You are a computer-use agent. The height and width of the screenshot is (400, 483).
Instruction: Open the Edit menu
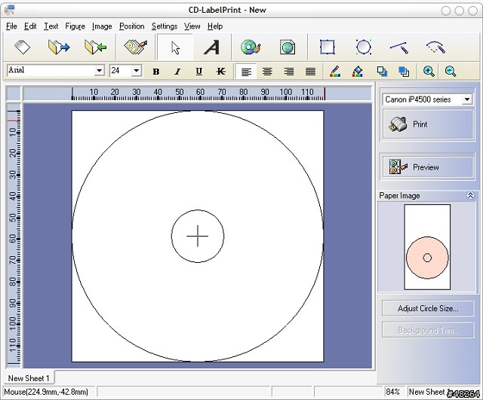tap(30, 26)
